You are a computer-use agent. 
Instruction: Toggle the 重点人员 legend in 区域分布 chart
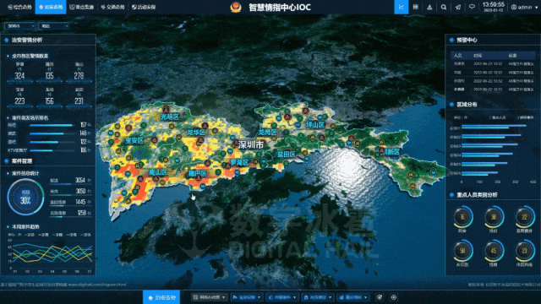click(497, 117)
